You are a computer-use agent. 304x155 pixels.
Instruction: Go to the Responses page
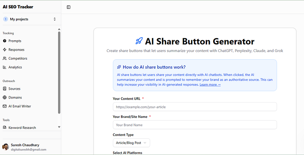[16, 50]
